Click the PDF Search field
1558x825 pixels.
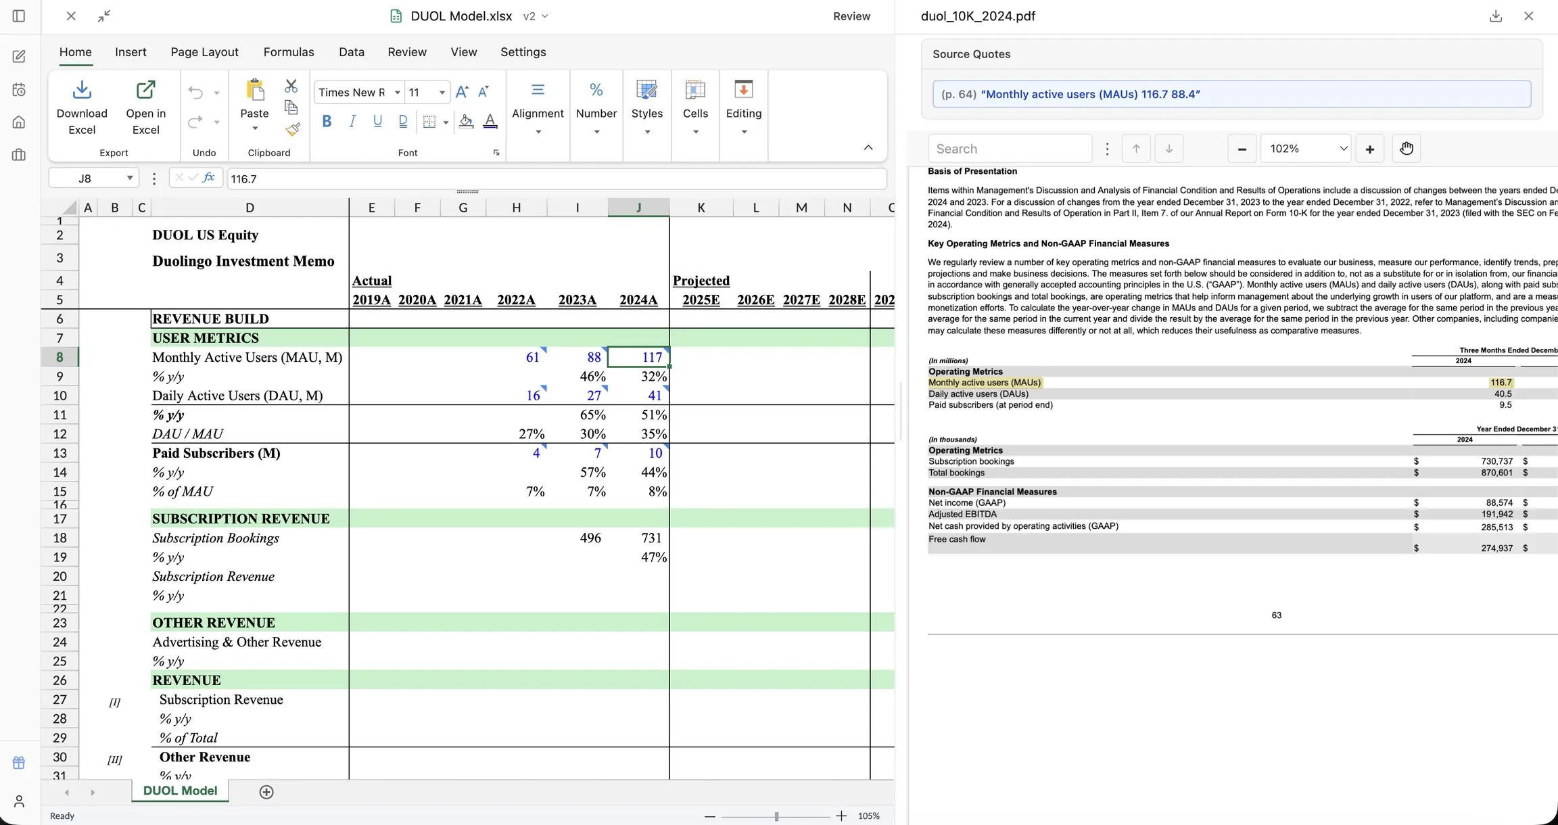(1010, 149)
